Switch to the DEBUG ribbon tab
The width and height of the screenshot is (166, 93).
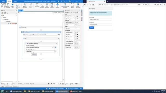[x=15, y=1]
